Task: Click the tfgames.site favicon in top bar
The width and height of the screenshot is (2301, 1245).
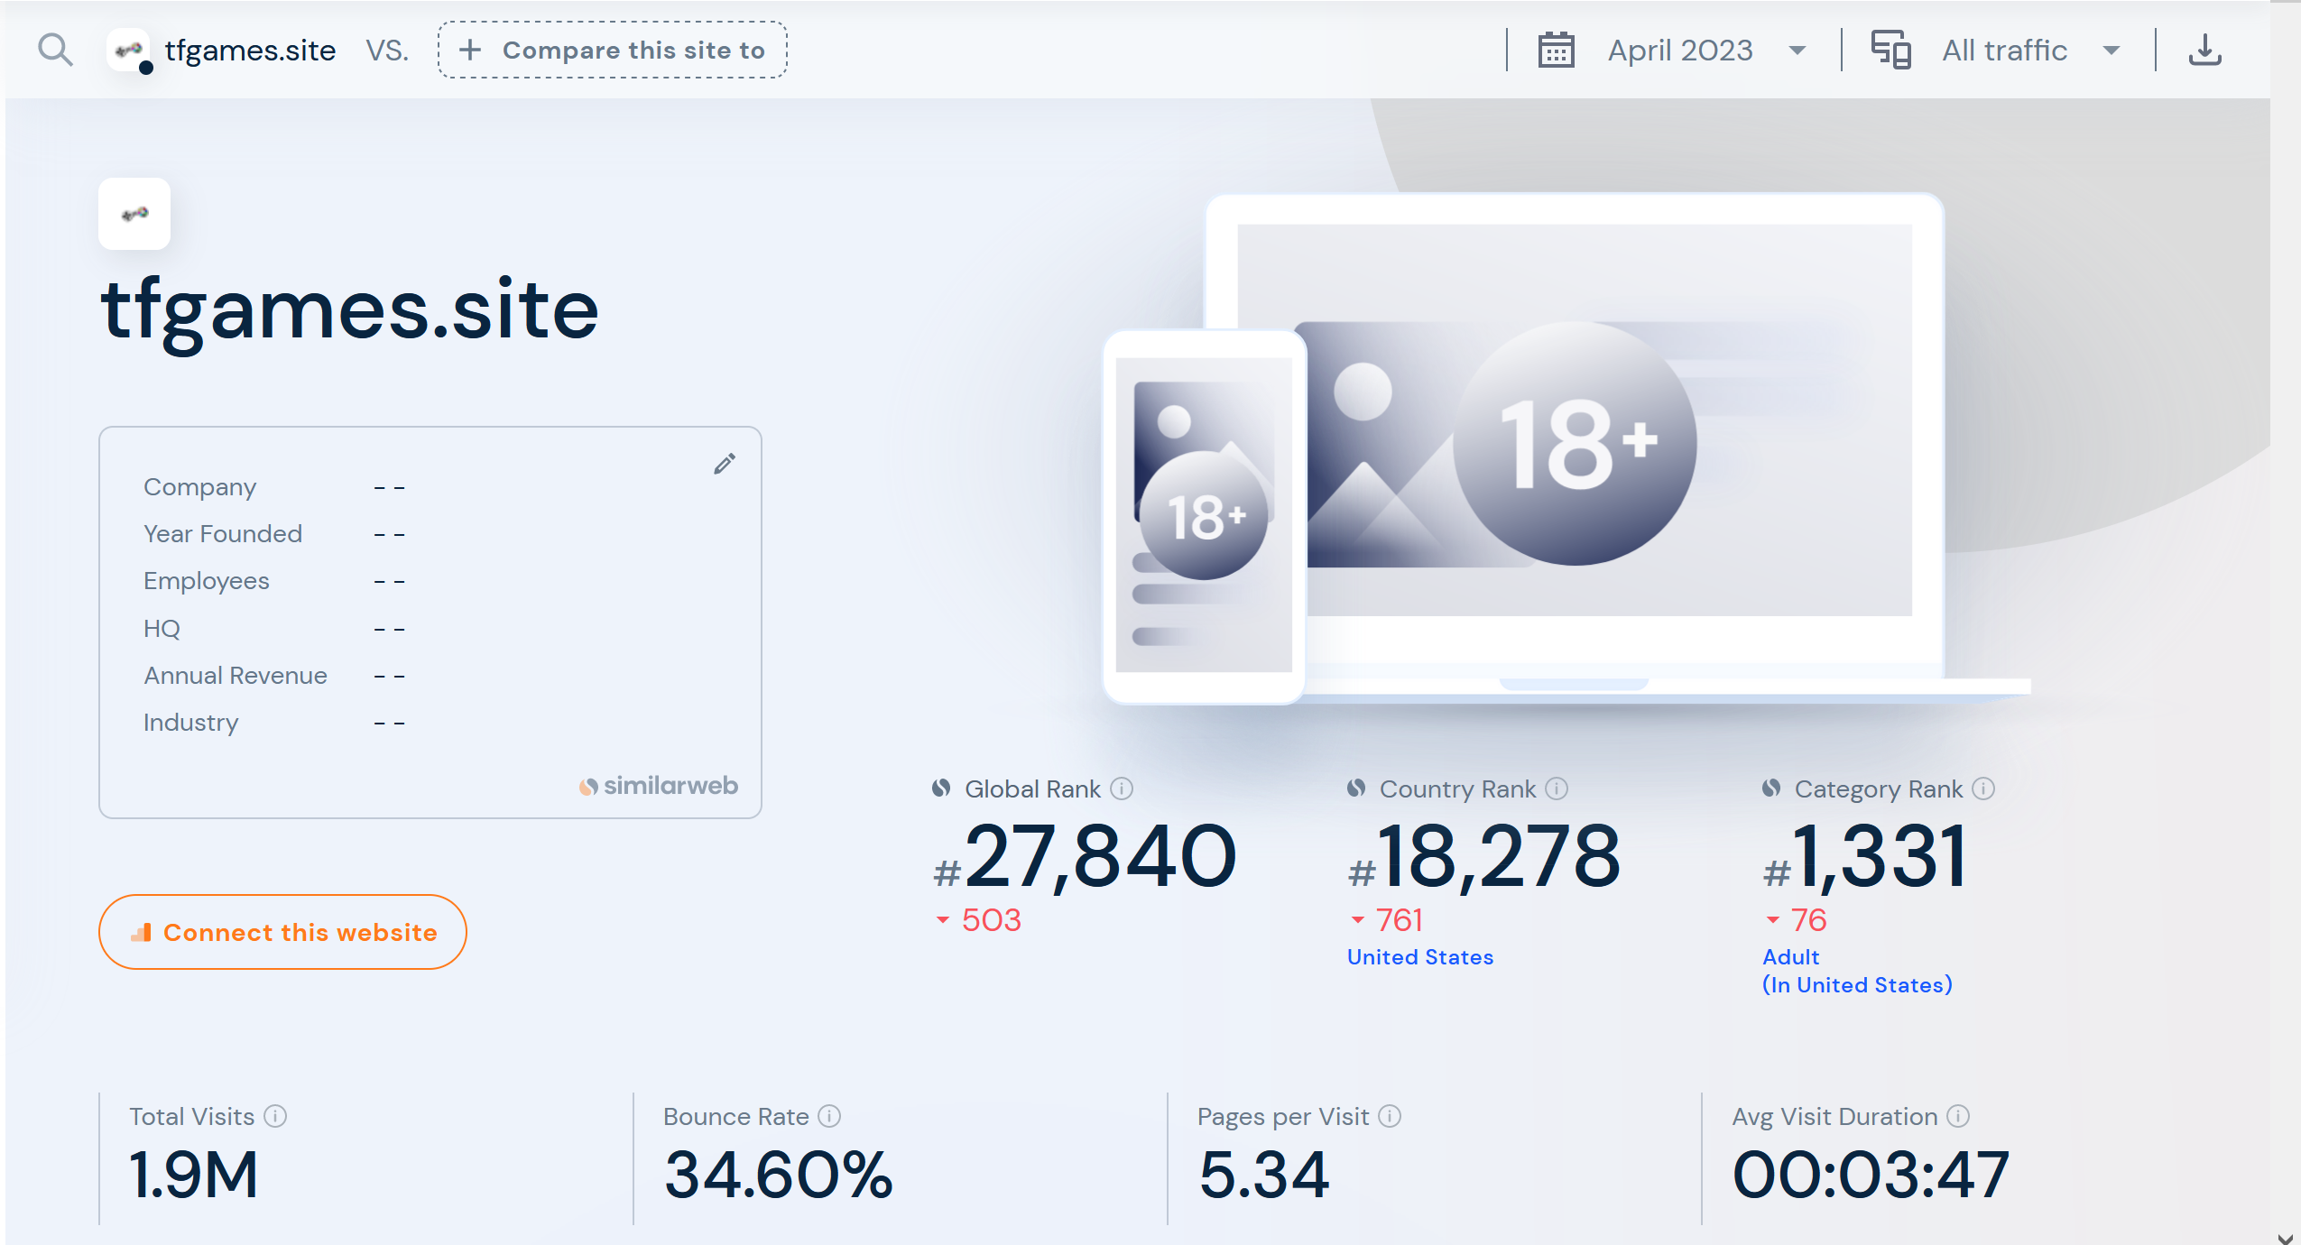Action: coord(130,51)
